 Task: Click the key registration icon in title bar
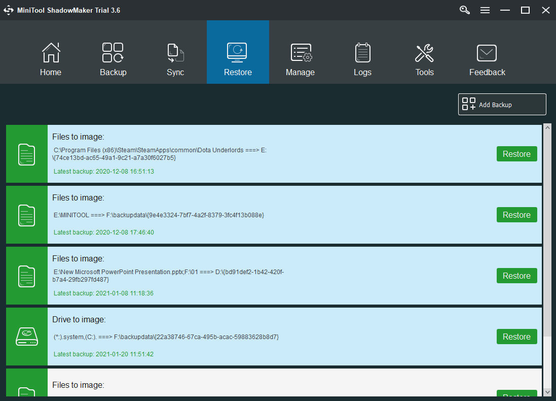(x=464, y=10)
